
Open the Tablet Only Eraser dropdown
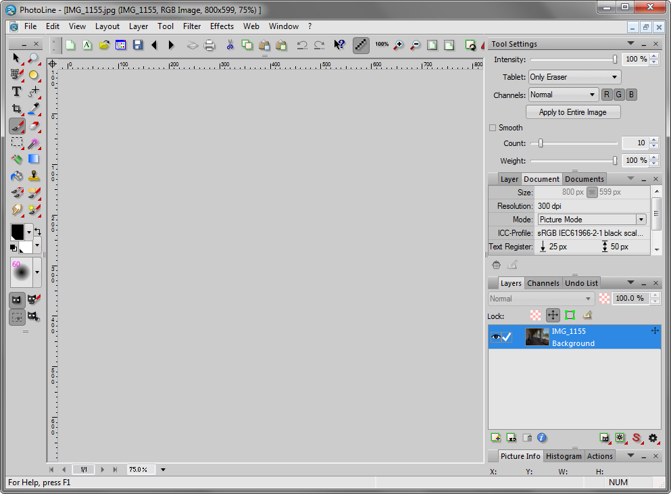click(575, 77)
